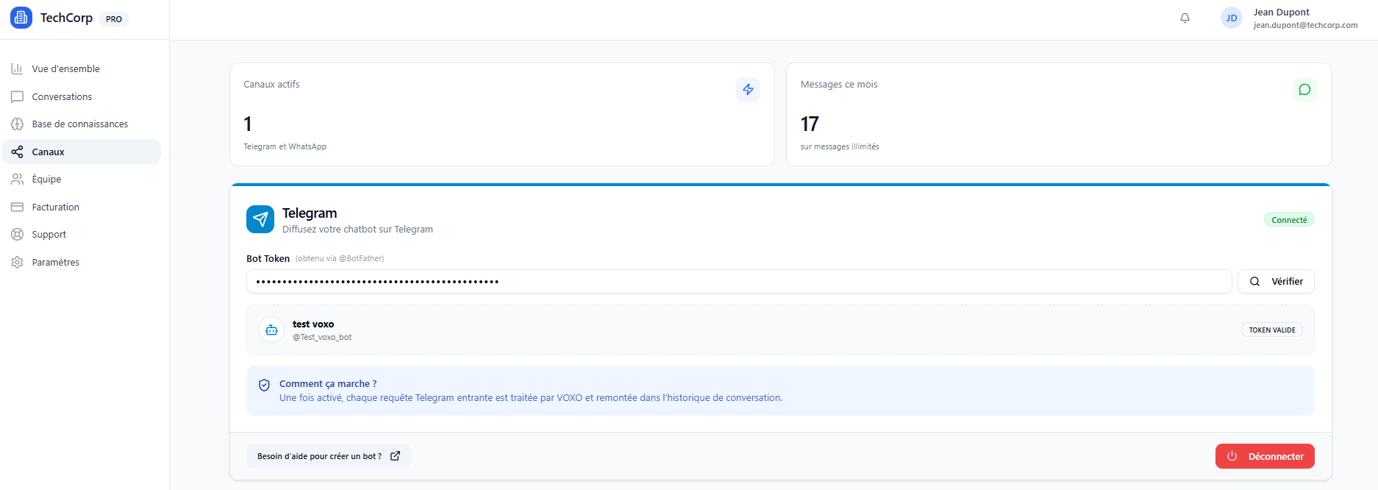Click 'Telegram et WhatsApp' text
This screenshot has height=490, width=1378.
coord(285,147)
